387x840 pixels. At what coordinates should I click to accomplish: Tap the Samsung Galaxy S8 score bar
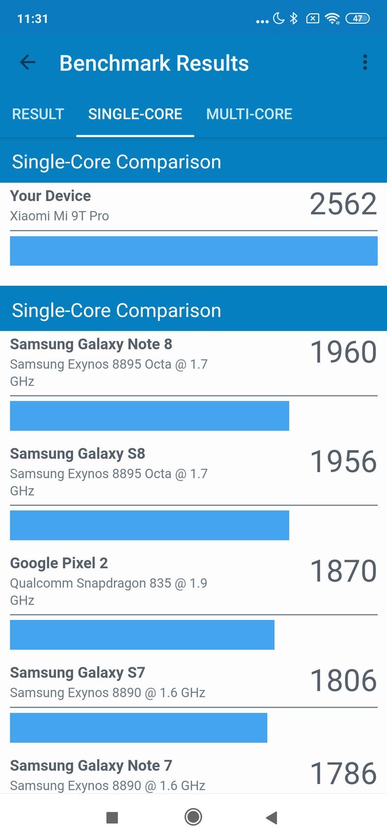[x=150, y=525]
